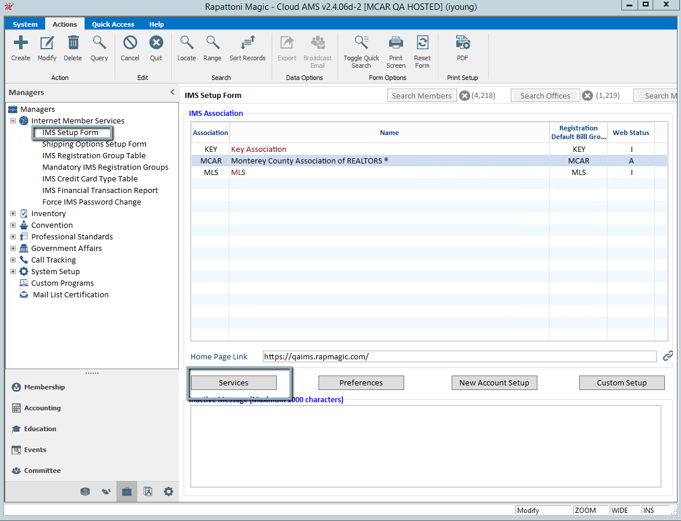This screenshot has height=521, width=681.
Task: Click the Home Page Link URL field
Action: [460, 356]
